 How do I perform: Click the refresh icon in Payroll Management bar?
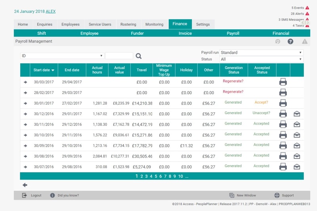(278, 42)
